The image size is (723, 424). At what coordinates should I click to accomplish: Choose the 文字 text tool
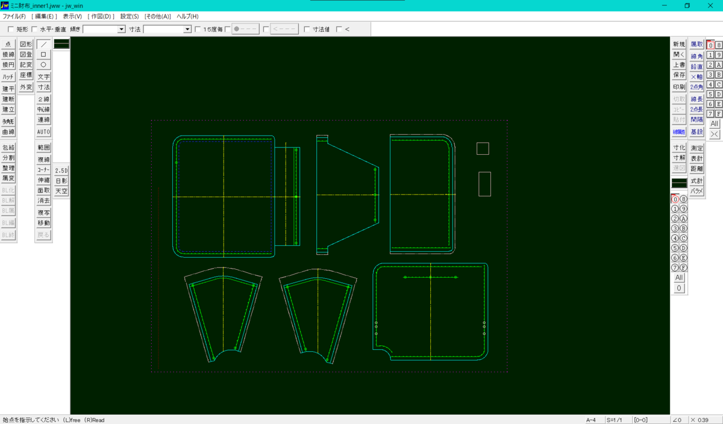pos(43,77)
